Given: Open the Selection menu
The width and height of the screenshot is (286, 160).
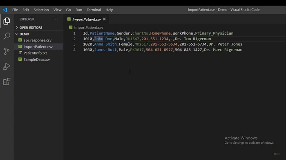Looking at the screenshot, I should (x=41, y=10).
